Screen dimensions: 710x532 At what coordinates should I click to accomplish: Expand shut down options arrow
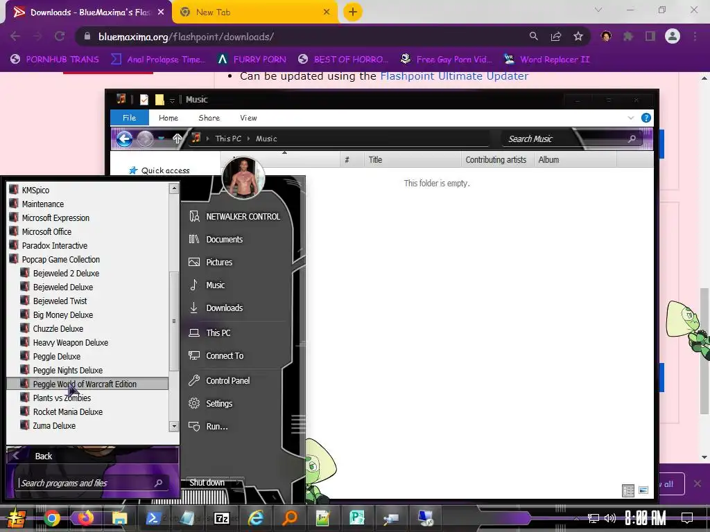239,483
